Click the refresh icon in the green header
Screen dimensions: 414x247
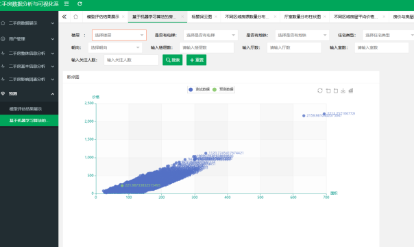80,3
